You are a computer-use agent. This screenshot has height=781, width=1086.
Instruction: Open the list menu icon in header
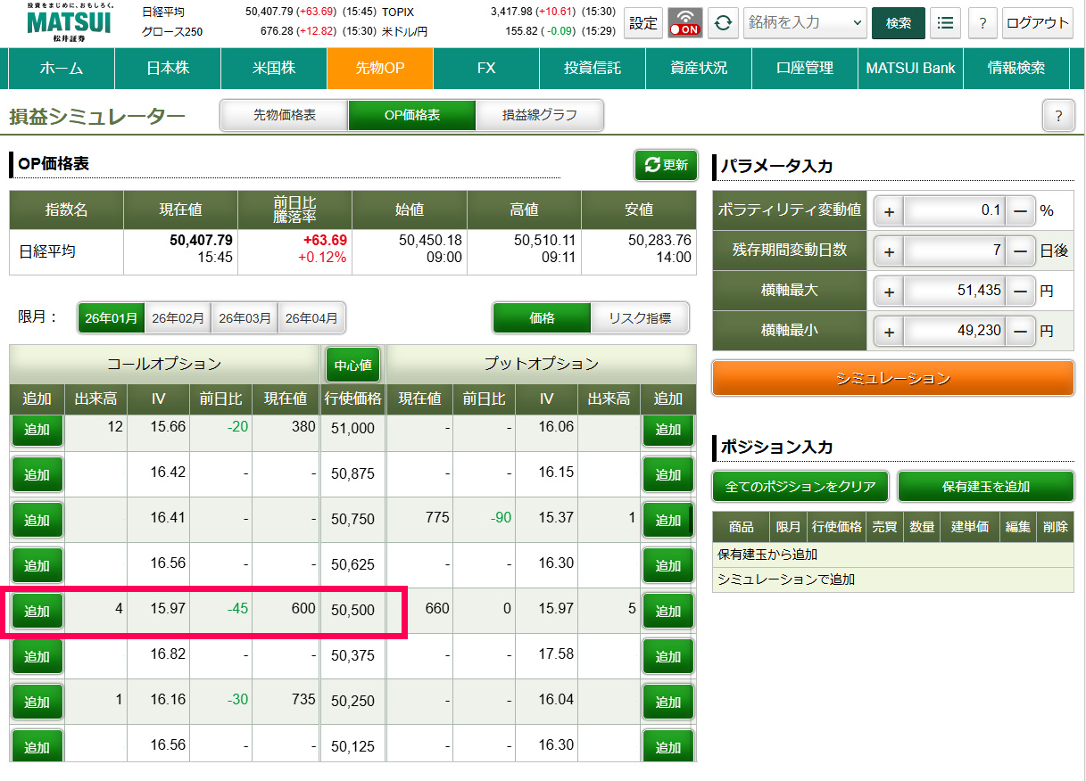pyautogui.click(x=945, y=23)
